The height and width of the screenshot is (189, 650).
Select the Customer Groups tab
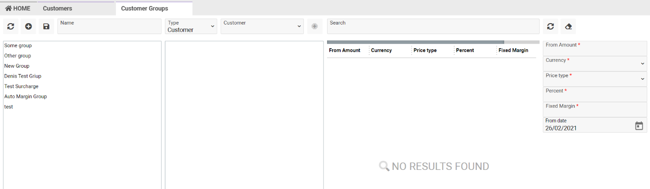tap(144, 9)
